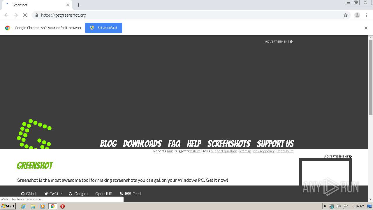This screenshot has height=210, width=373.
Task: Open the Help page
Action: point(194,143)
